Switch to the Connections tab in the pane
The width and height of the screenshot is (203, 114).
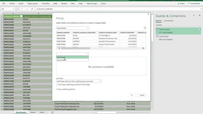168,21
